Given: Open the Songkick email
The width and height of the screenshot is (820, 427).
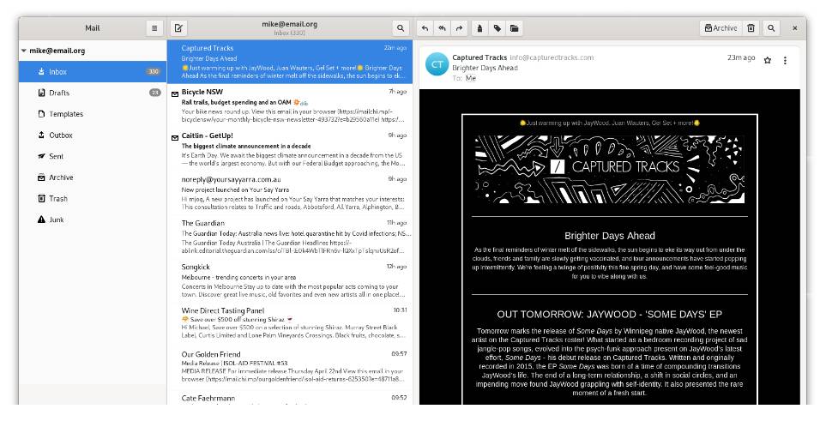Looking at the screenshot, I should pyautogui.click(x=290, y=280).
